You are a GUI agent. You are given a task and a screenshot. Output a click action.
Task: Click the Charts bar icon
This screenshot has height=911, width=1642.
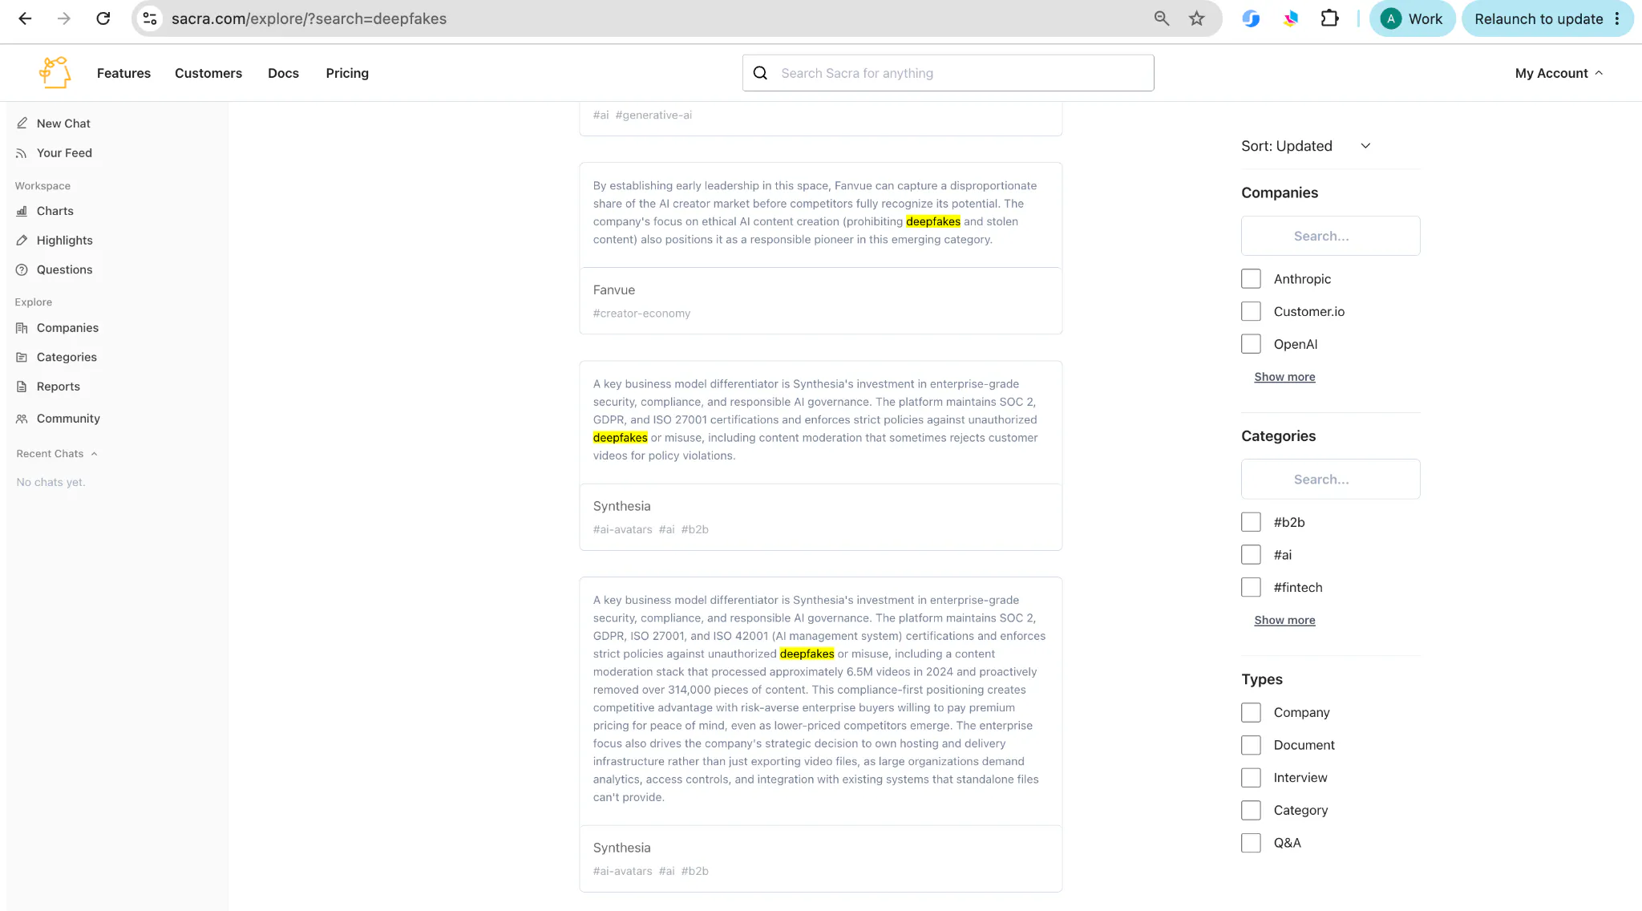pyautogui.click(x=22, y=211)
